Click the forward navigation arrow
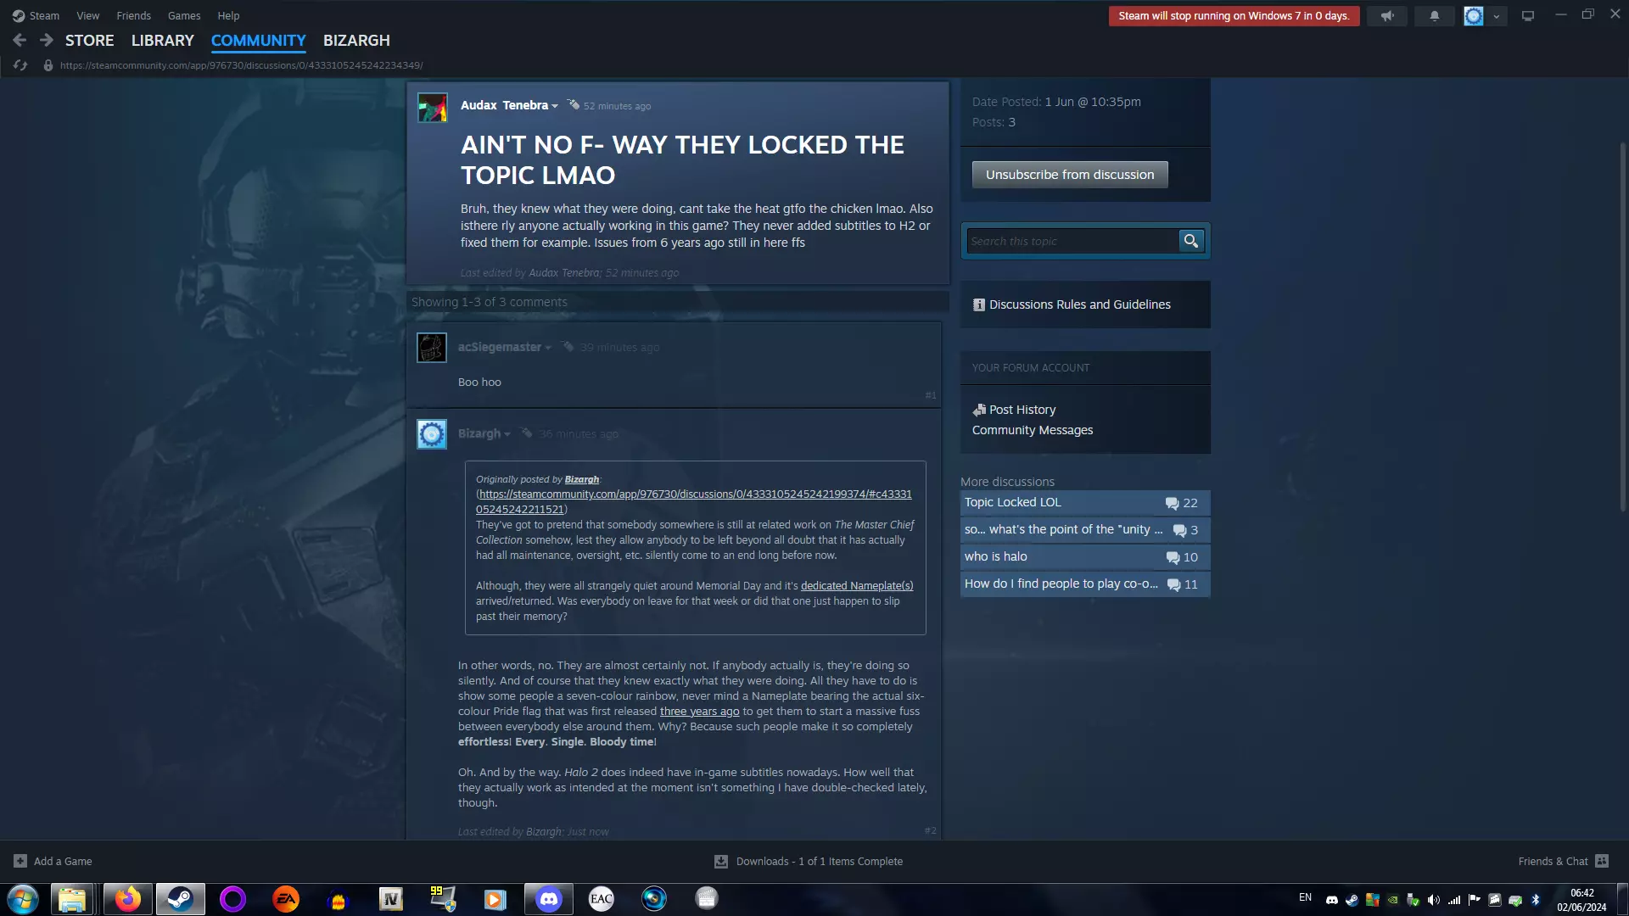This screenshot has height=916, width=1629. click(x=47, y=40)
